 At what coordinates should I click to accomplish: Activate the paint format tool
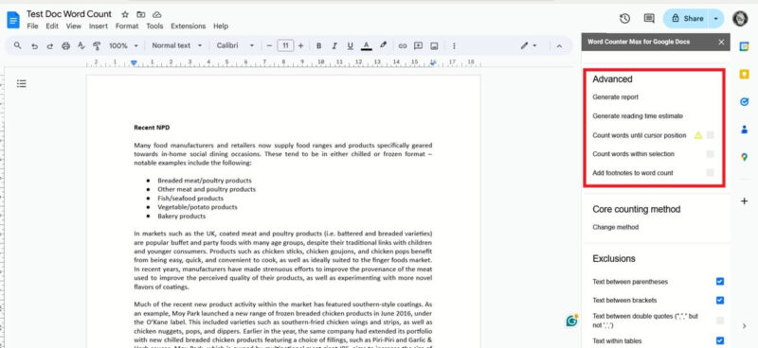pyautogui.click(x=97, y=45)
